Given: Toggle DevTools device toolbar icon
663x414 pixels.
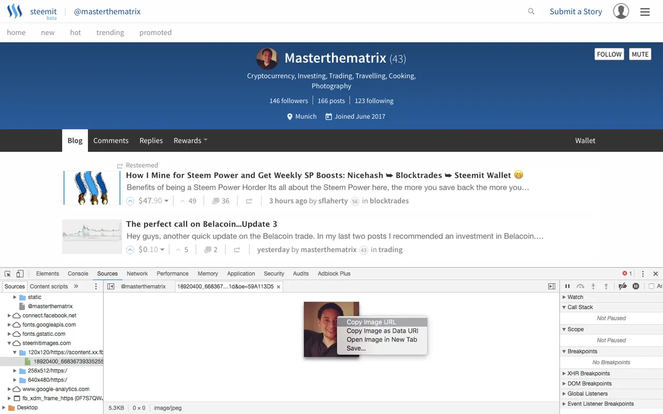Looking at the screenshot, I should point(20,274).
